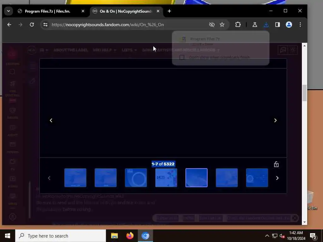Open the notification center icon

(313, 236)
